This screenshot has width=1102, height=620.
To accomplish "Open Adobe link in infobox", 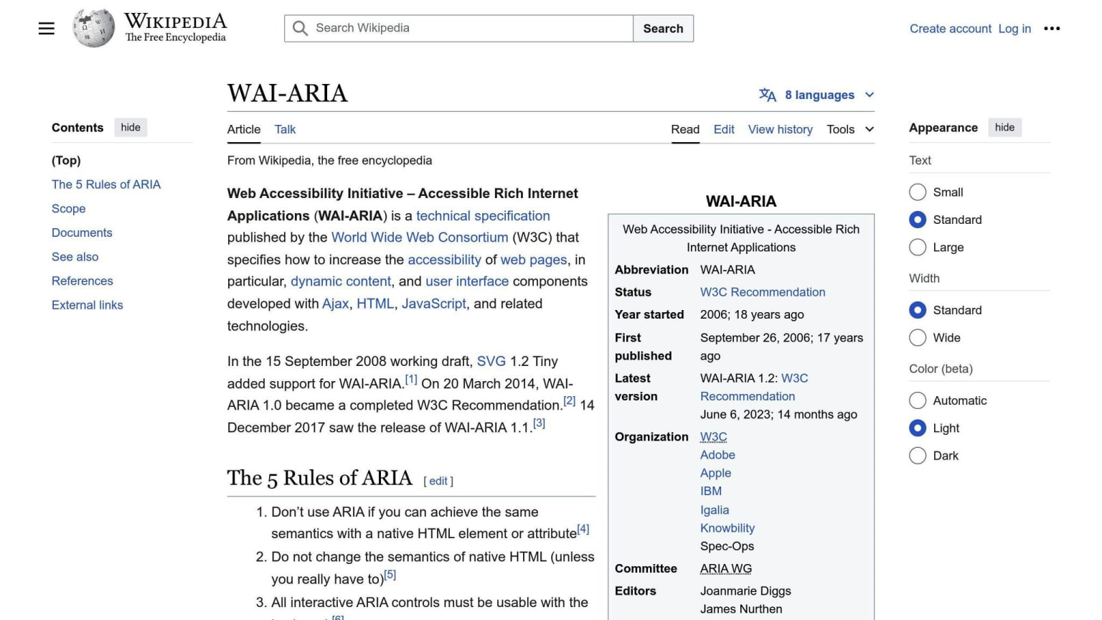I will [x=717, y=455].
